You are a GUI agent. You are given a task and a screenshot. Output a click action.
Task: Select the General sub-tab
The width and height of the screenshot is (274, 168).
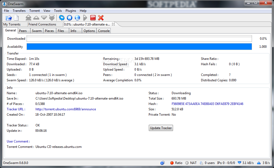[10, 30]
